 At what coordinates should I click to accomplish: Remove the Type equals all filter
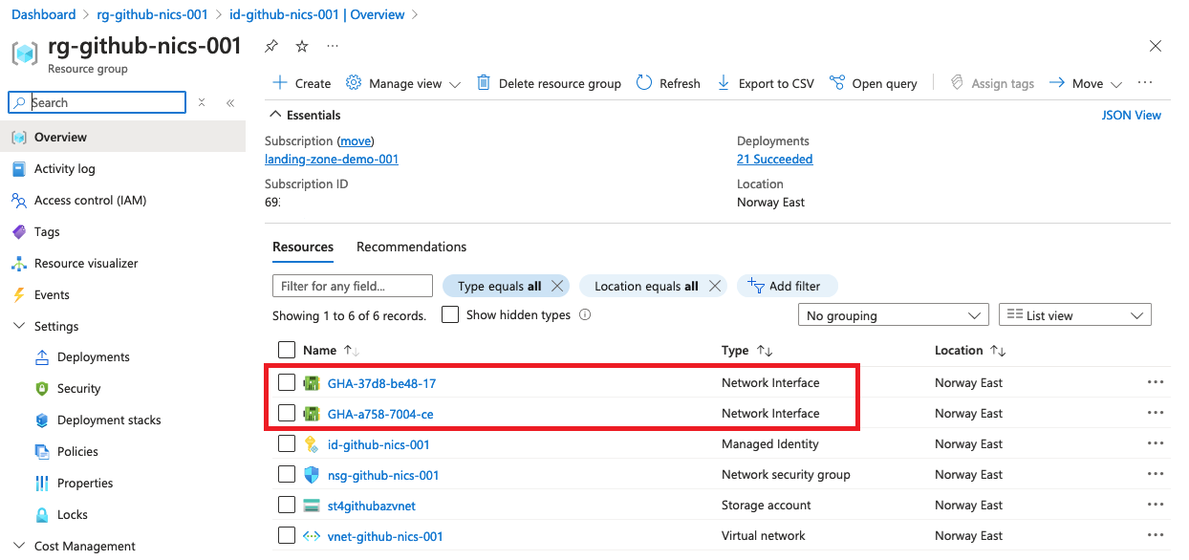[558, 286]
